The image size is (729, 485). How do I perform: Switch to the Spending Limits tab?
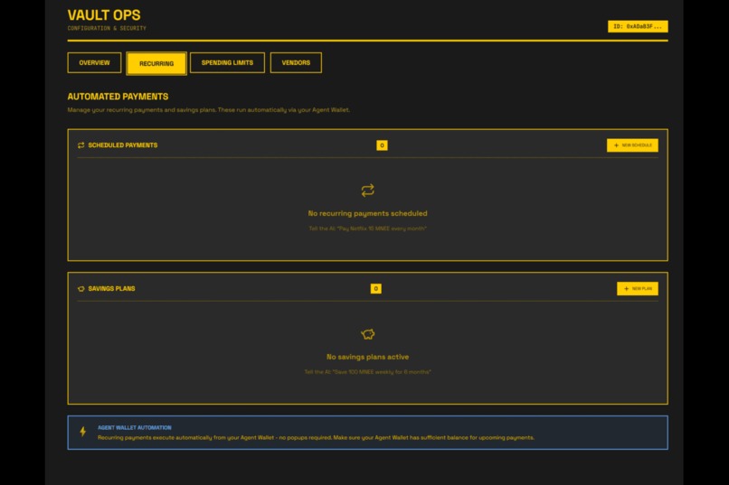227,62
